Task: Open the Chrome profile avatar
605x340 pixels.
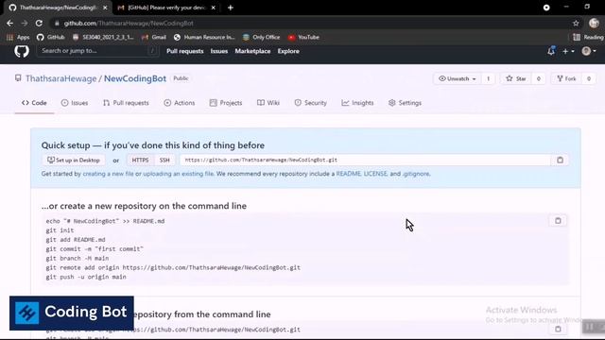Action: pyautogui.click(x=594, y=23)
